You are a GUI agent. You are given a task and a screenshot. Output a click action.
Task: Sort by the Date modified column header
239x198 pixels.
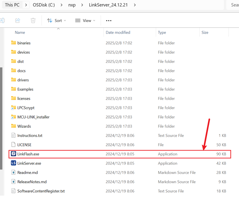coord(118,32)
